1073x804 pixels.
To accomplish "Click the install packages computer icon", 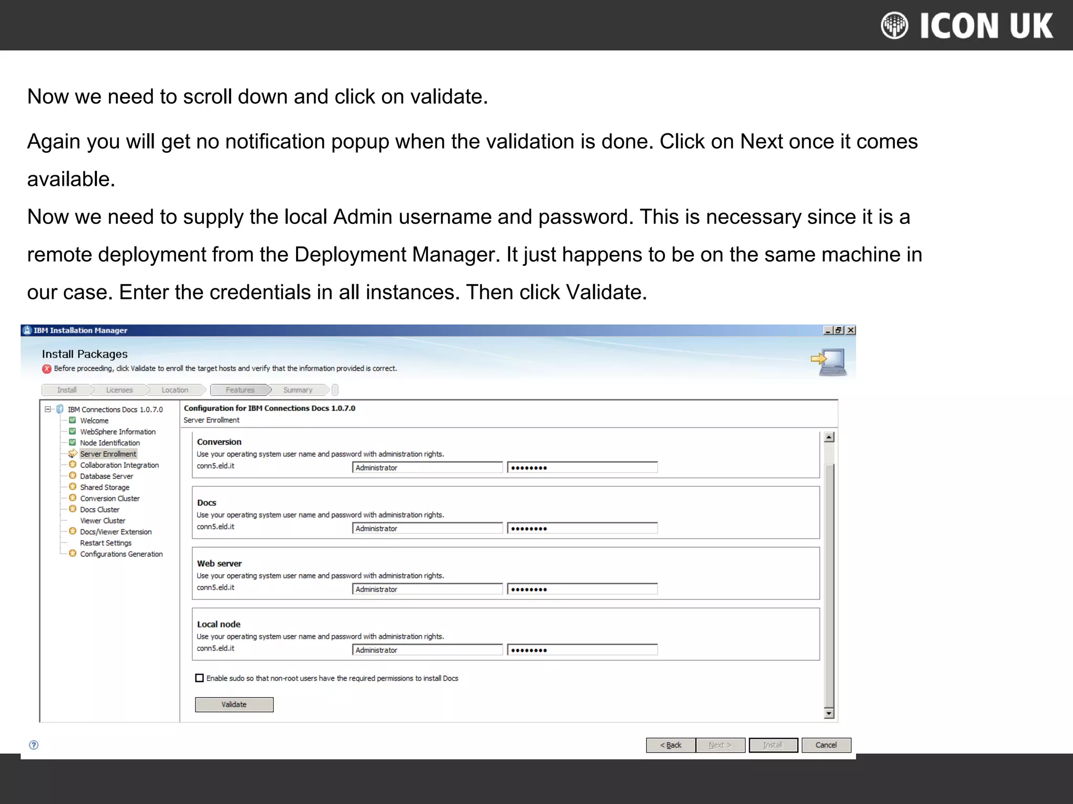I will [829, 362].
